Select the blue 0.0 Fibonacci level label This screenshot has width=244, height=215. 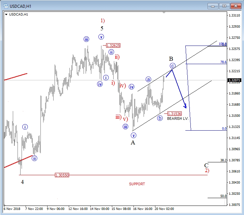coord(224,128)
